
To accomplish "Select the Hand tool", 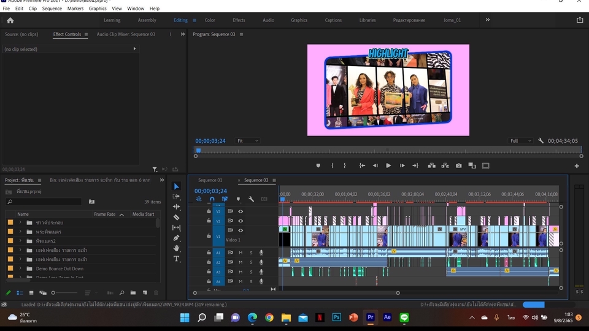I will [176, 248].
